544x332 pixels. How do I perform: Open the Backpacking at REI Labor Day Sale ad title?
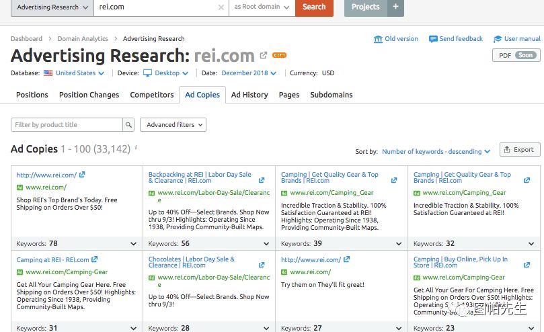coord(200,177)
